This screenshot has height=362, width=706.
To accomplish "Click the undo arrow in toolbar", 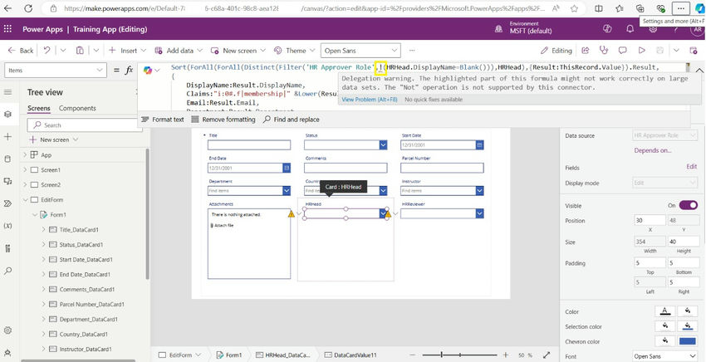I will click(47, 51).
